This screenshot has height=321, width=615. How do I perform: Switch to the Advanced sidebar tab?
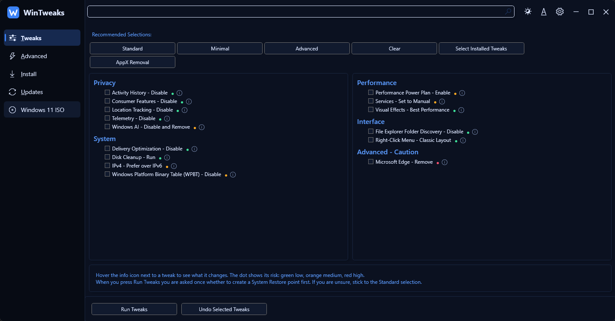pos(42,56)
